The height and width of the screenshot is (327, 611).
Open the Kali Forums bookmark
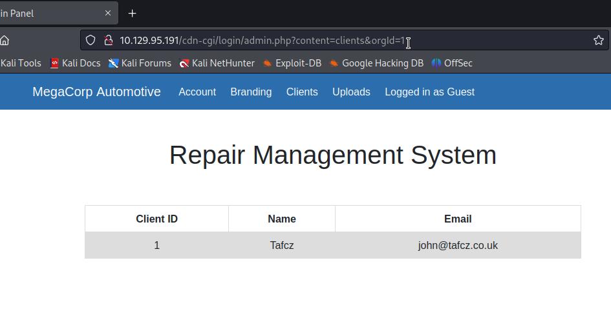(140, 63)
